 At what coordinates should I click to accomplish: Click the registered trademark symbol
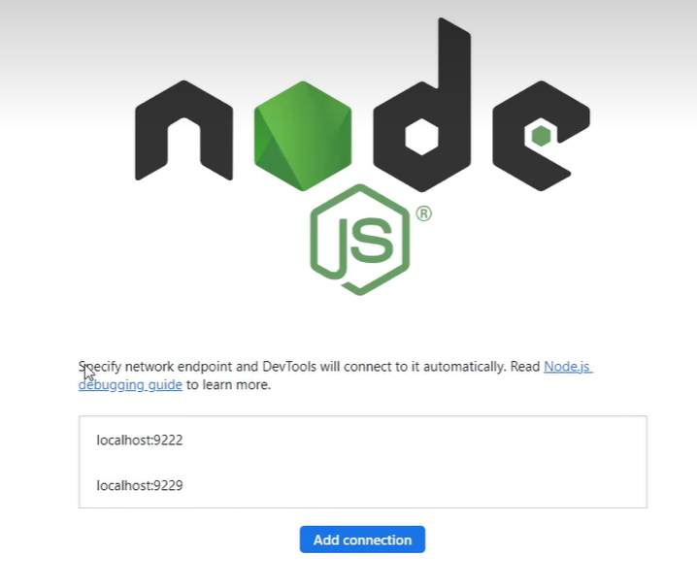[424, 213]
